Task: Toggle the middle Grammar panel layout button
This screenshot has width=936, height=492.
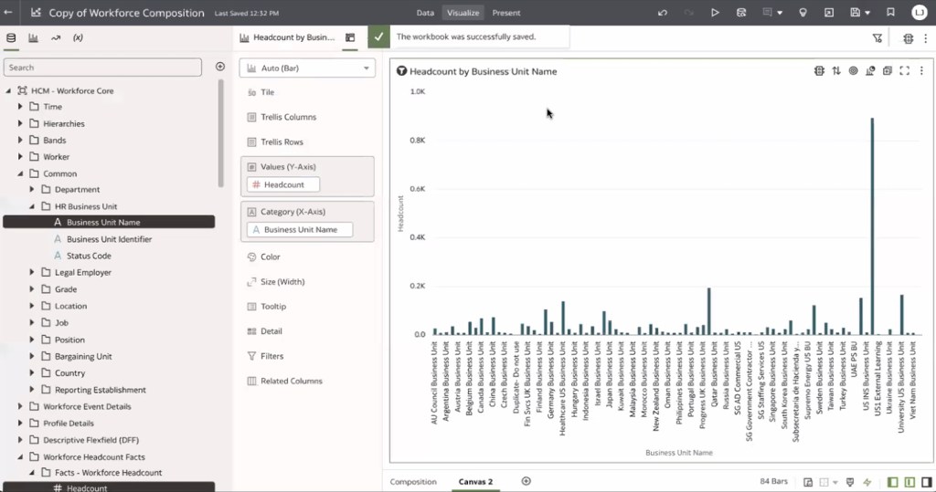Action: [x=910, y=482]
